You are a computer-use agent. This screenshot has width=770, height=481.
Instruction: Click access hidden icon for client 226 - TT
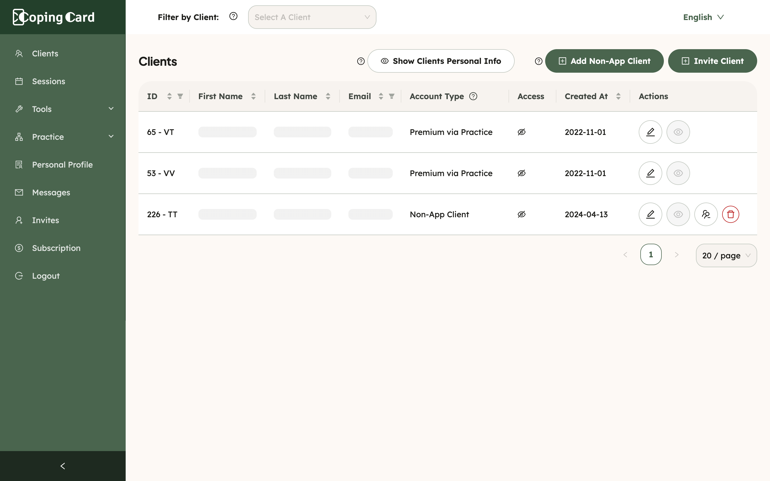522,214
